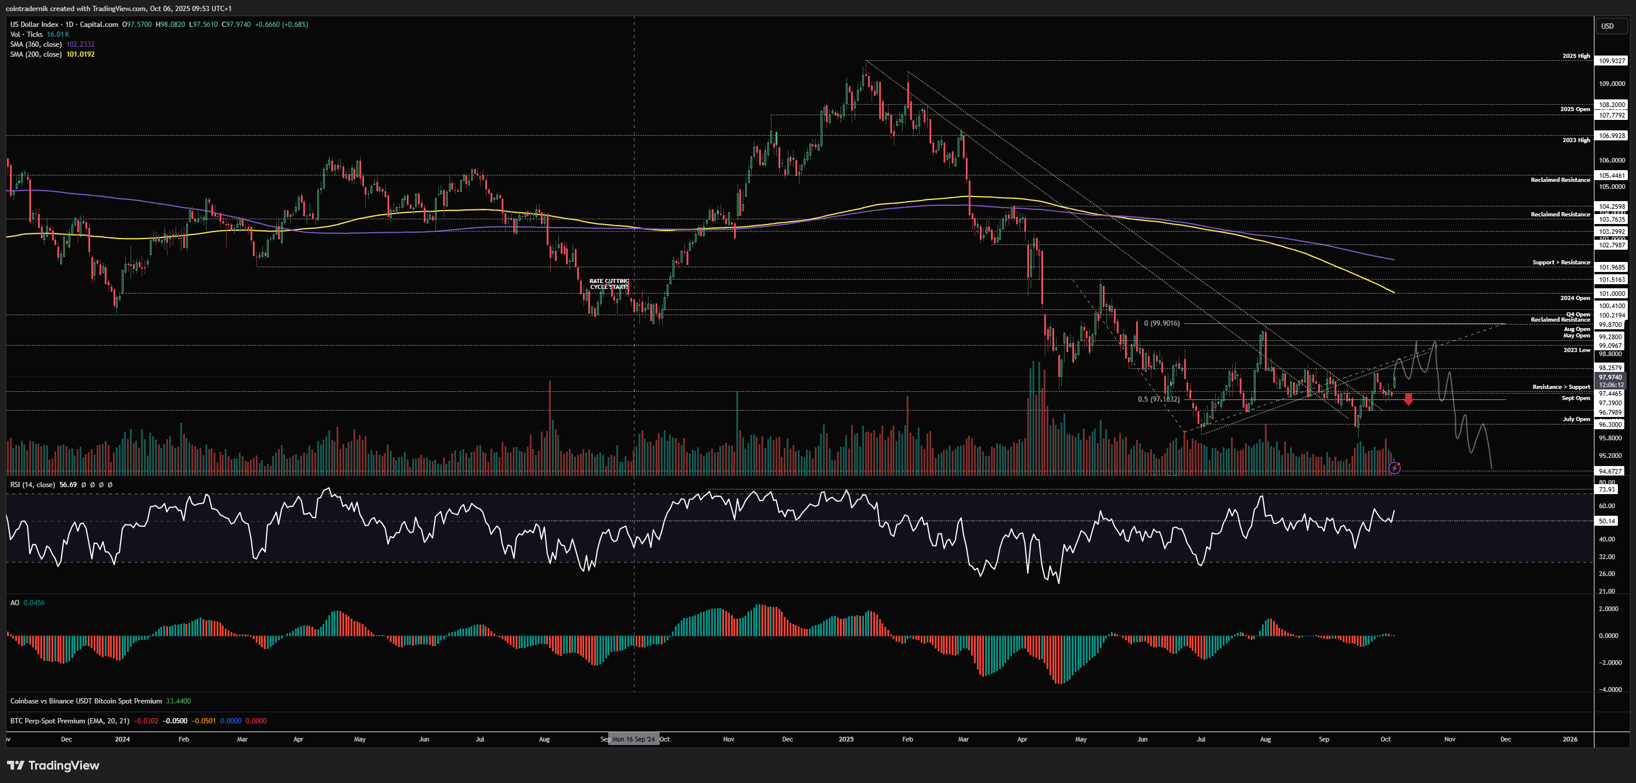Click the red down arrow marker

[x=1409, y=399]
